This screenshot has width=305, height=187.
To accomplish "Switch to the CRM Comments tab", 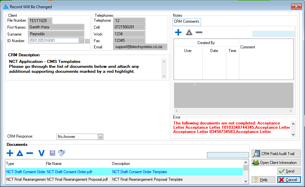I will pos(186,22).
